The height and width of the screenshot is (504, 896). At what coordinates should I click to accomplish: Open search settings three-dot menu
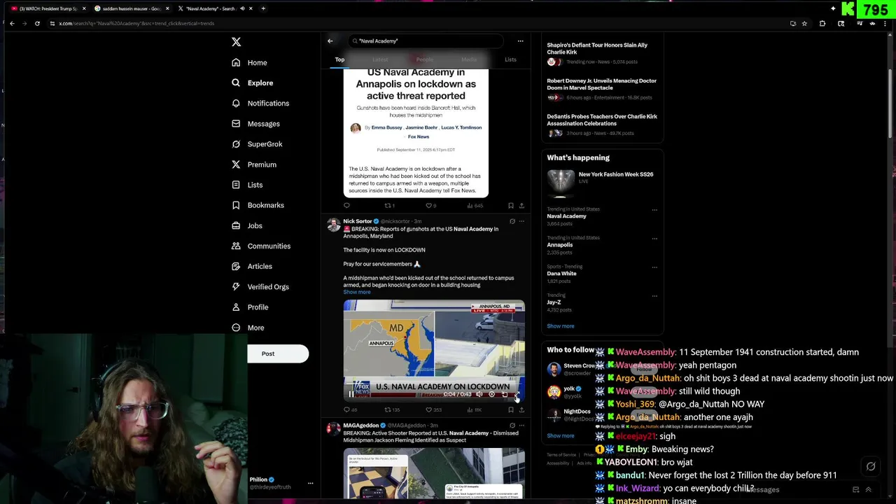(x=520, y=41)
